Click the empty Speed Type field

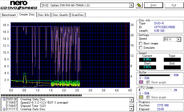(172, 60)
